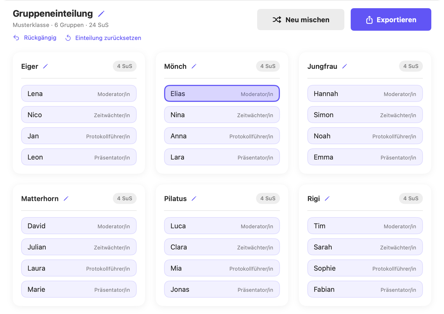Select the Noah card
The image size is (444, 314).
(x=365, y=136)
